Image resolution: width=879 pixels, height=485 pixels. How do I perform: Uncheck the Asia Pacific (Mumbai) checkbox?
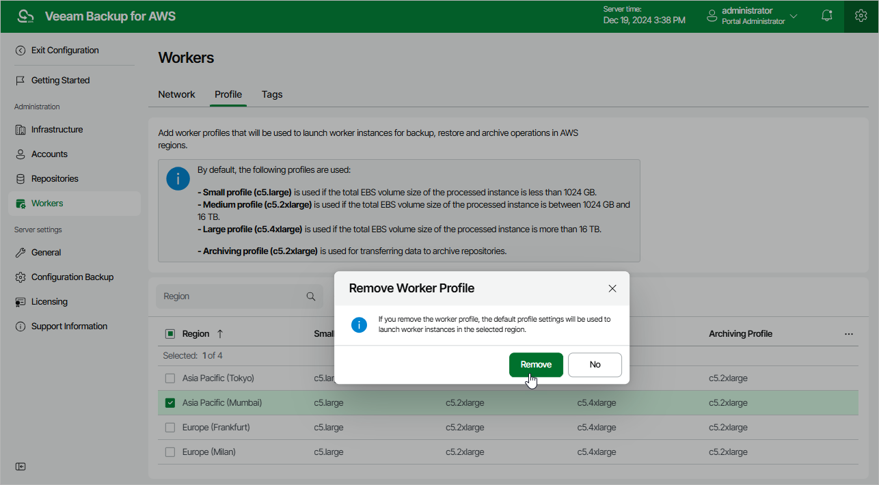tap(170, 403)
